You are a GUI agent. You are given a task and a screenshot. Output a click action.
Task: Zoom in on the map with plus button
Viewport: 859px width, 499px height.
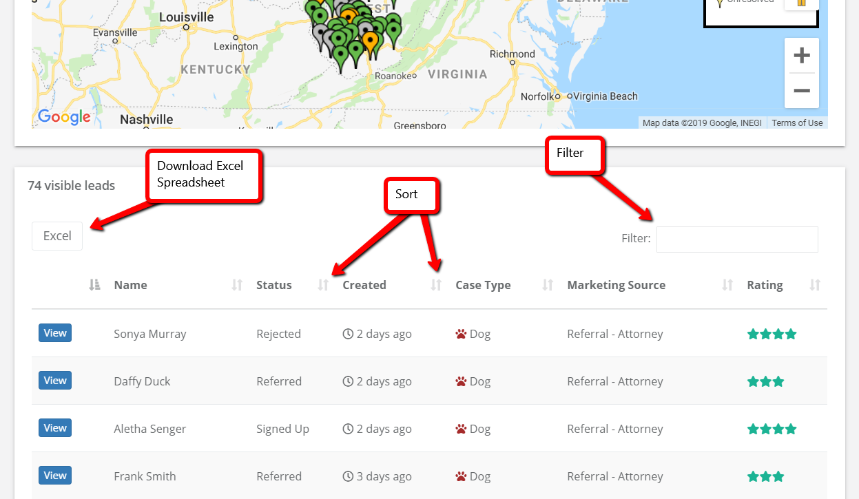click(801, 55)
